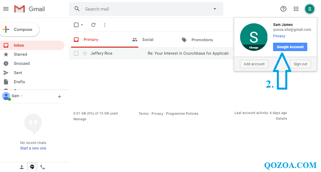Viewport: 321px width, 172px height.
Task: Click the qozoa.site@gmail.com address
Action: point(292,30)
